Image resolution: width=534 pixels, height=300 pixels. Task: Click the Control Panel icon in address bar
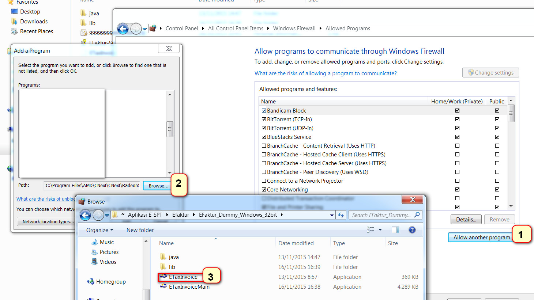pyautogui.click(x=153, y=29)
